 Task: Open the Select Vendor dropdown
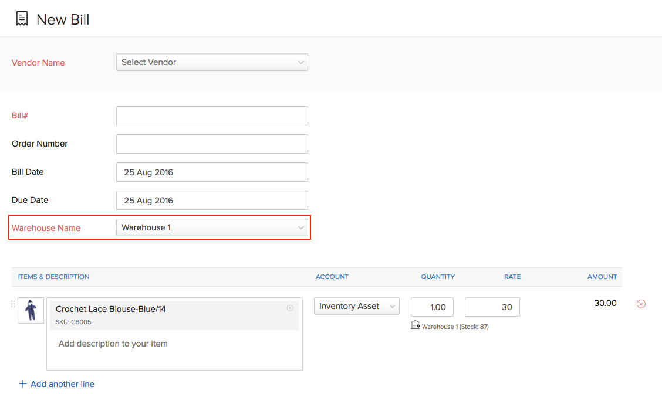[212, 62]
